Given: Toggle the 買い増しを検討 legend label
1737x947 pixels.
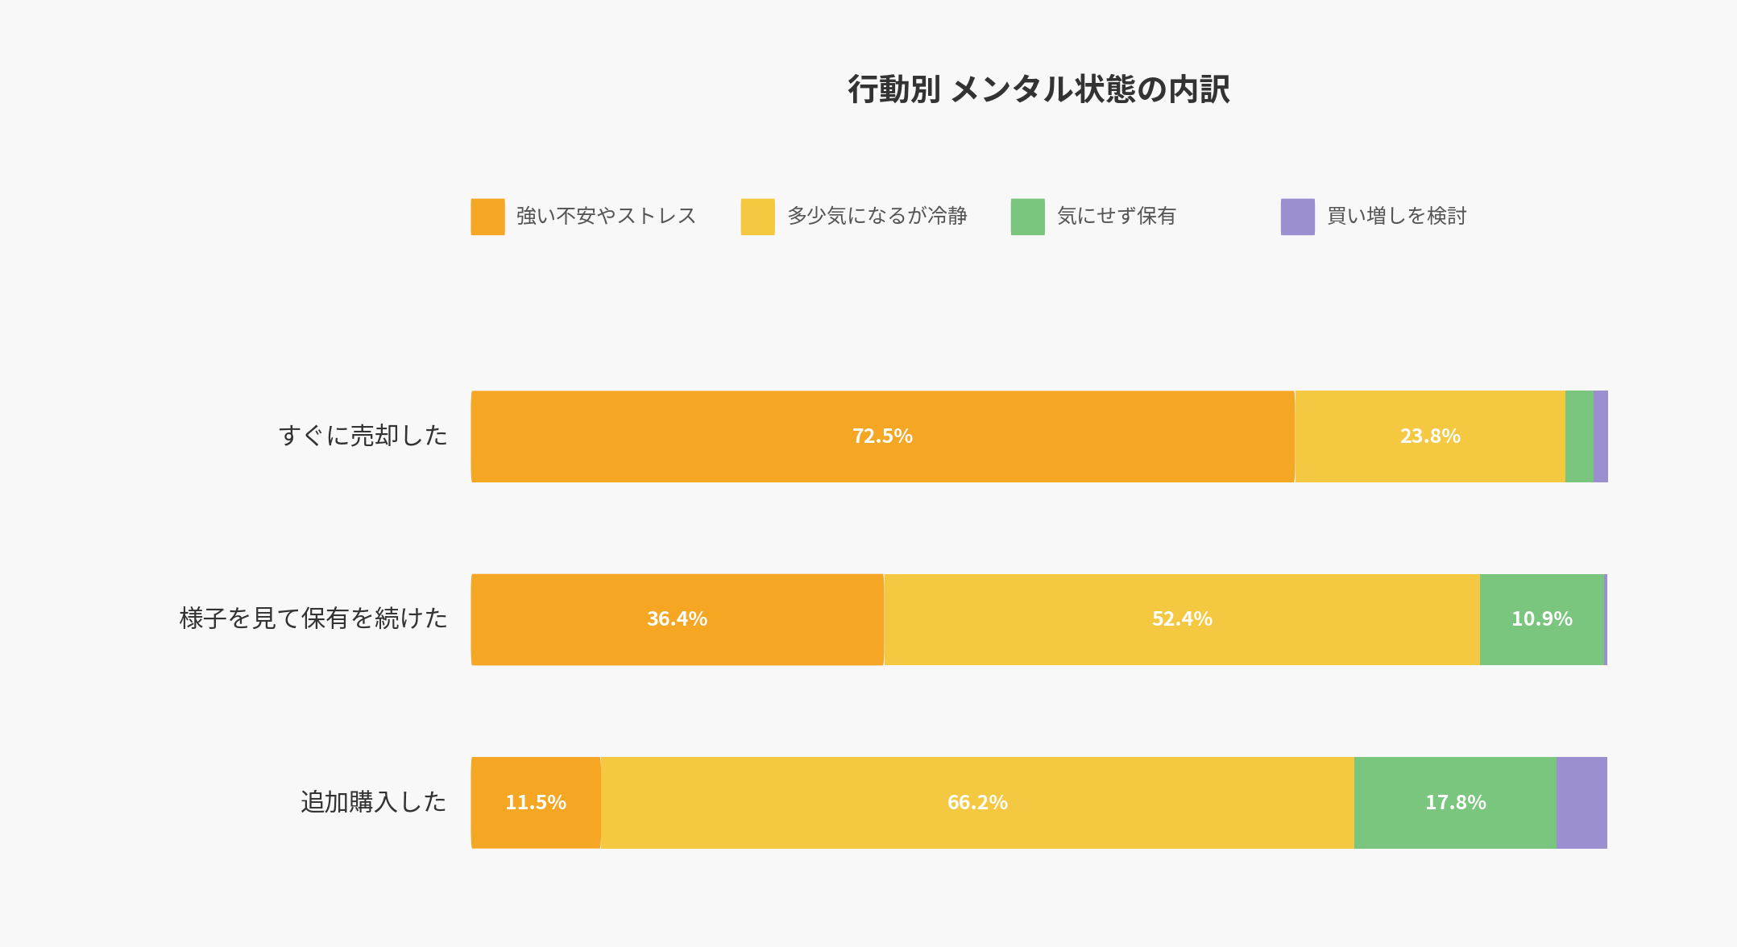Looking at the screenshot, I should coord(1396,216).
